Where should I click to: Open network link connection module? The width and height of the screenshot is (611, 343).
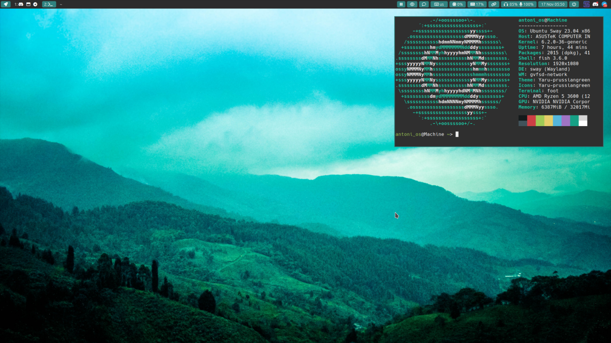click(494, 4)
